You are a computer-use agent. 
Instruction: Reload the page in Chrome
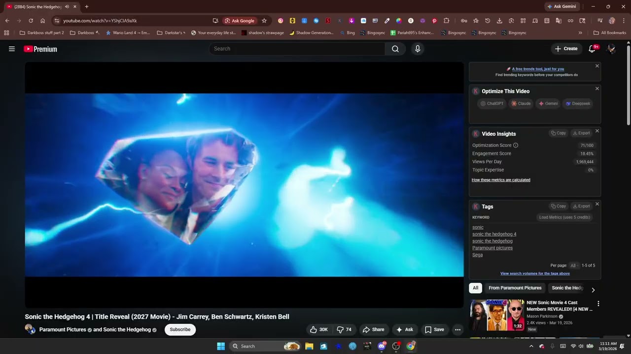pyautogui.click(x=31, y=21)
